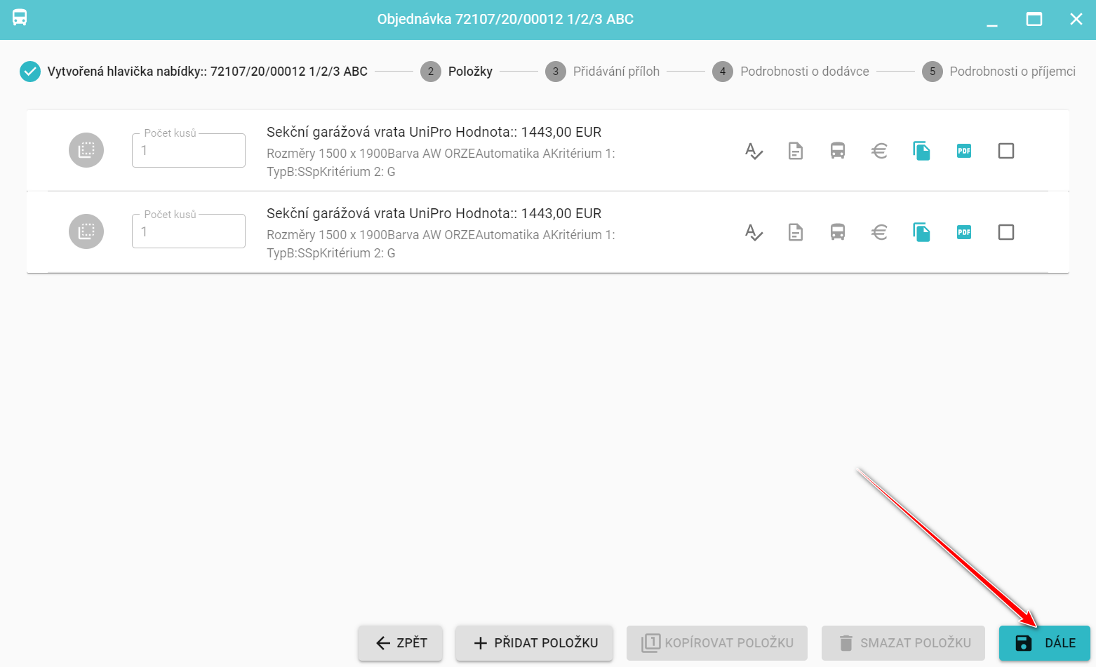
Task: Click the first Počet kusů quantity field
Action: pos(189,151)
